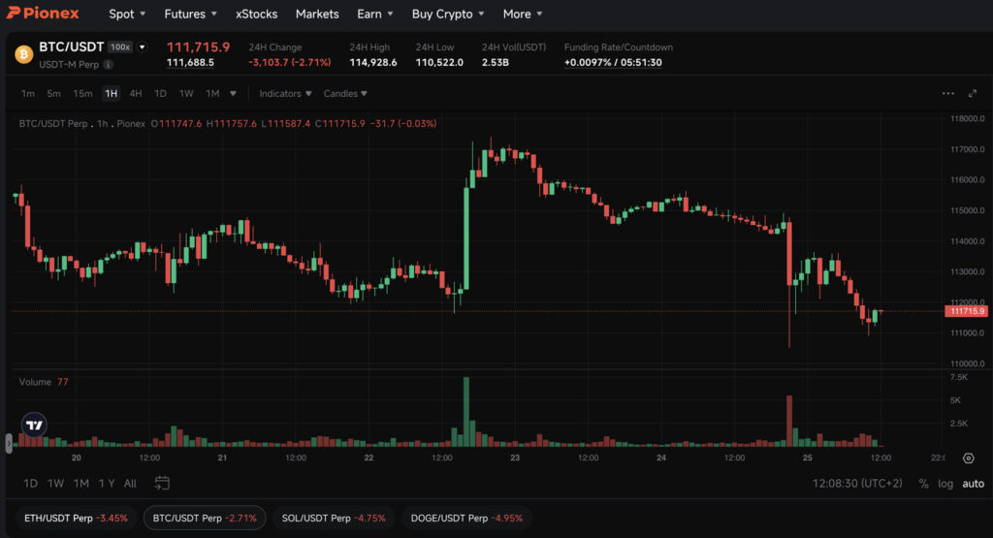
Task: Open SOL/USDT Perp ticker chip
Action: [x=334, y=519]
